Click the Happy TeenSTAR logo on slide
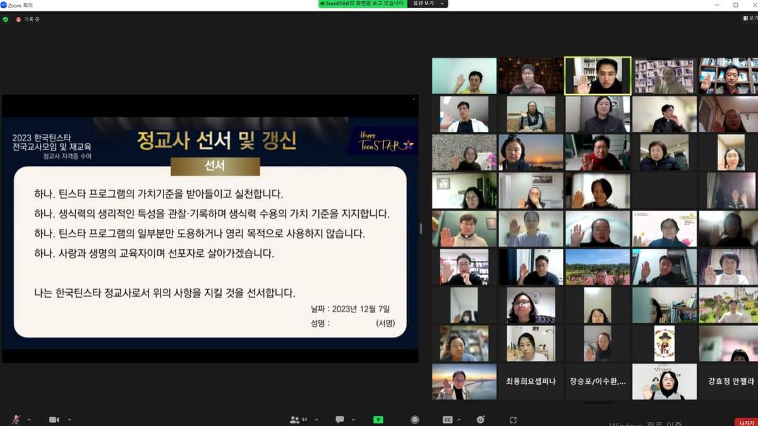The image size is (758, 426). pyautogui.click(x=384, y=141)
